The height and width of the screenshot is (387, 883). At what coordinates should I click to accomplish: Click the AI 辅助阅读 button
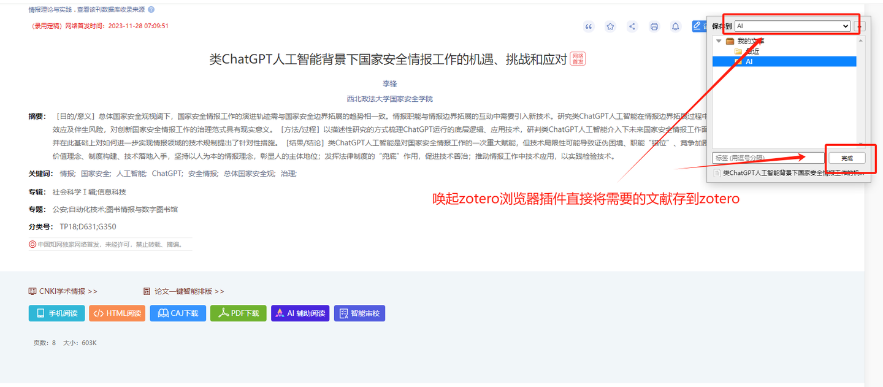(300, 313)
